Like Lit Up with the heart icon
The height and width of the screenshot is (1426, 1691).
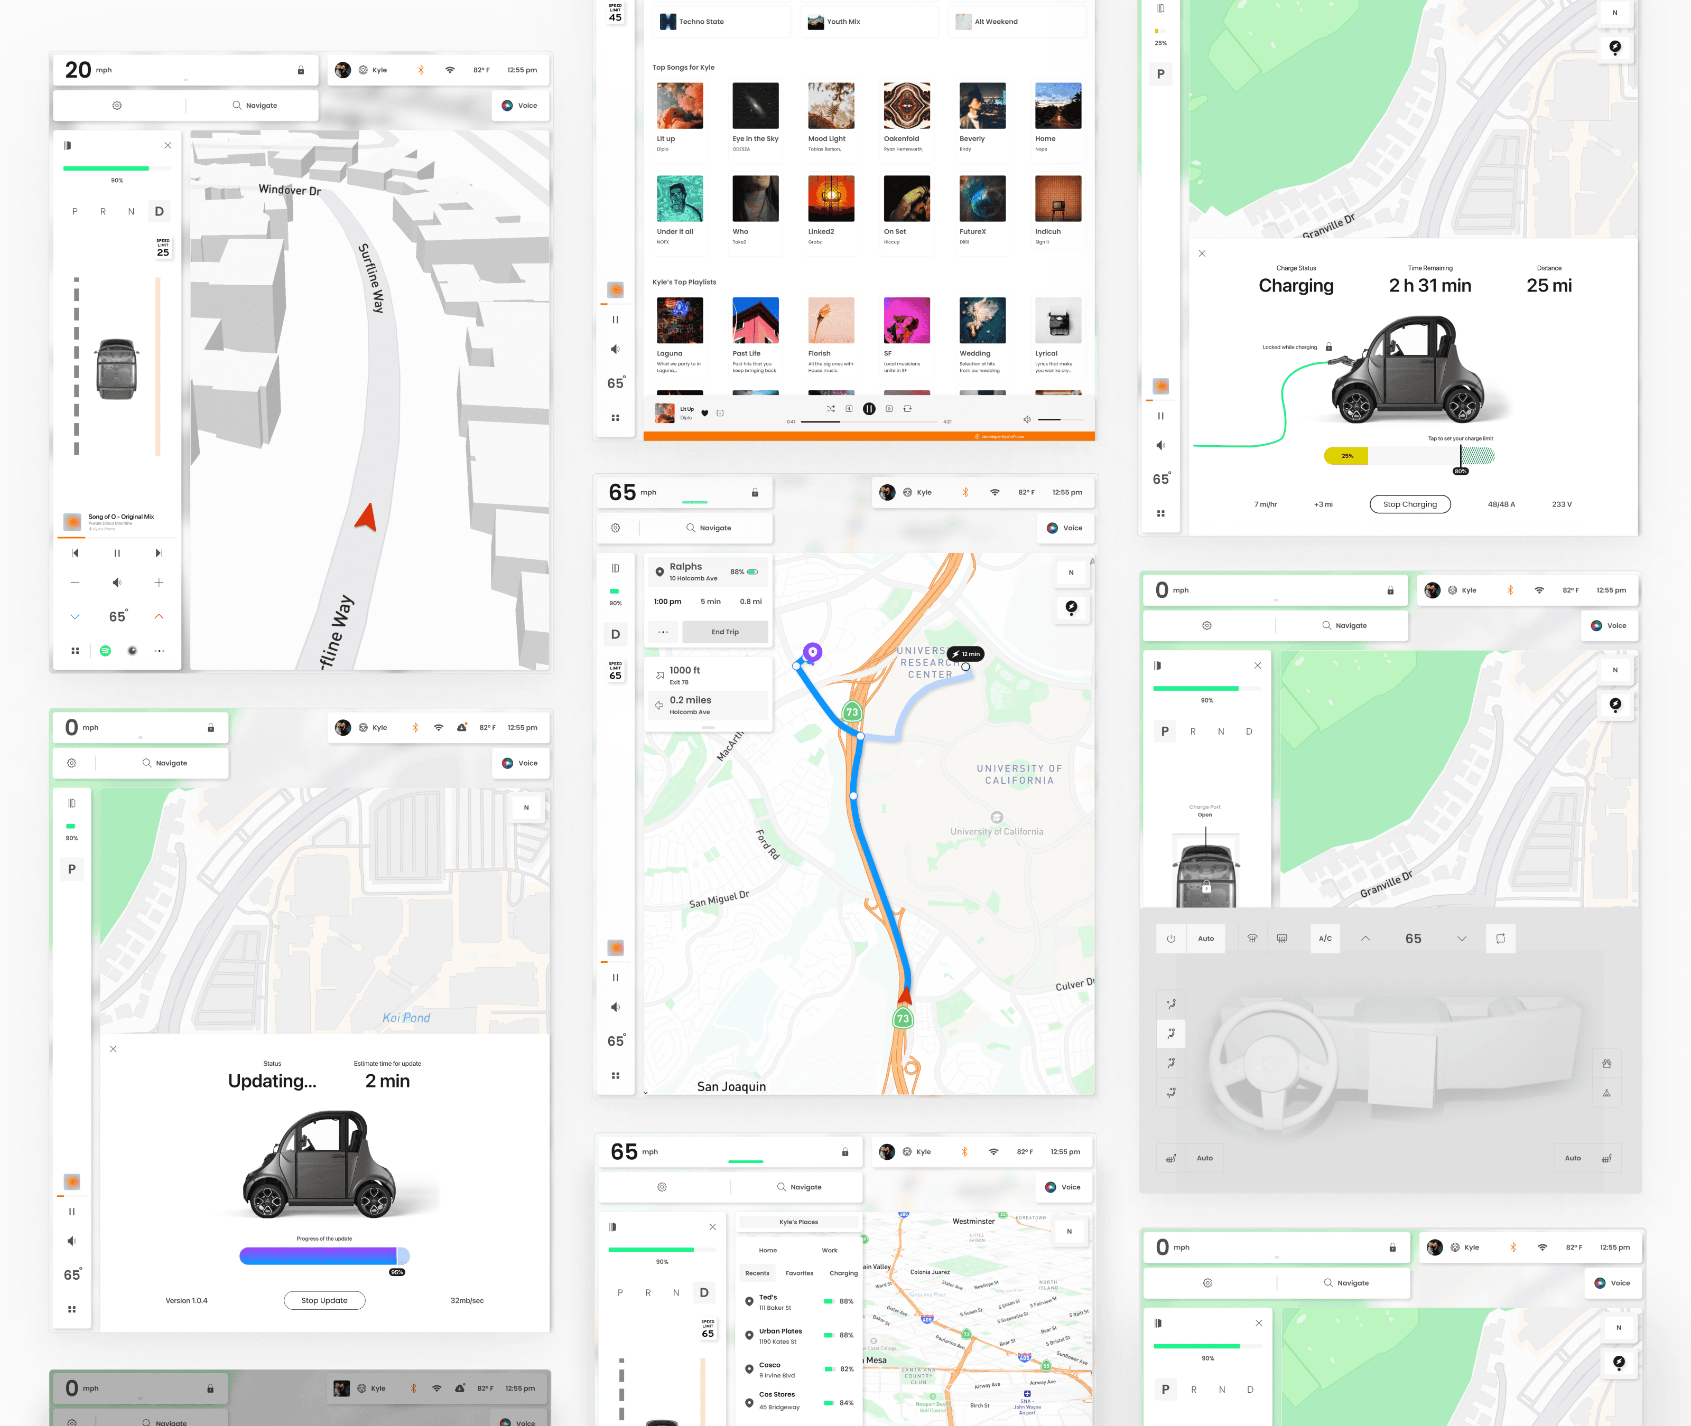click(x=704, y=413)
